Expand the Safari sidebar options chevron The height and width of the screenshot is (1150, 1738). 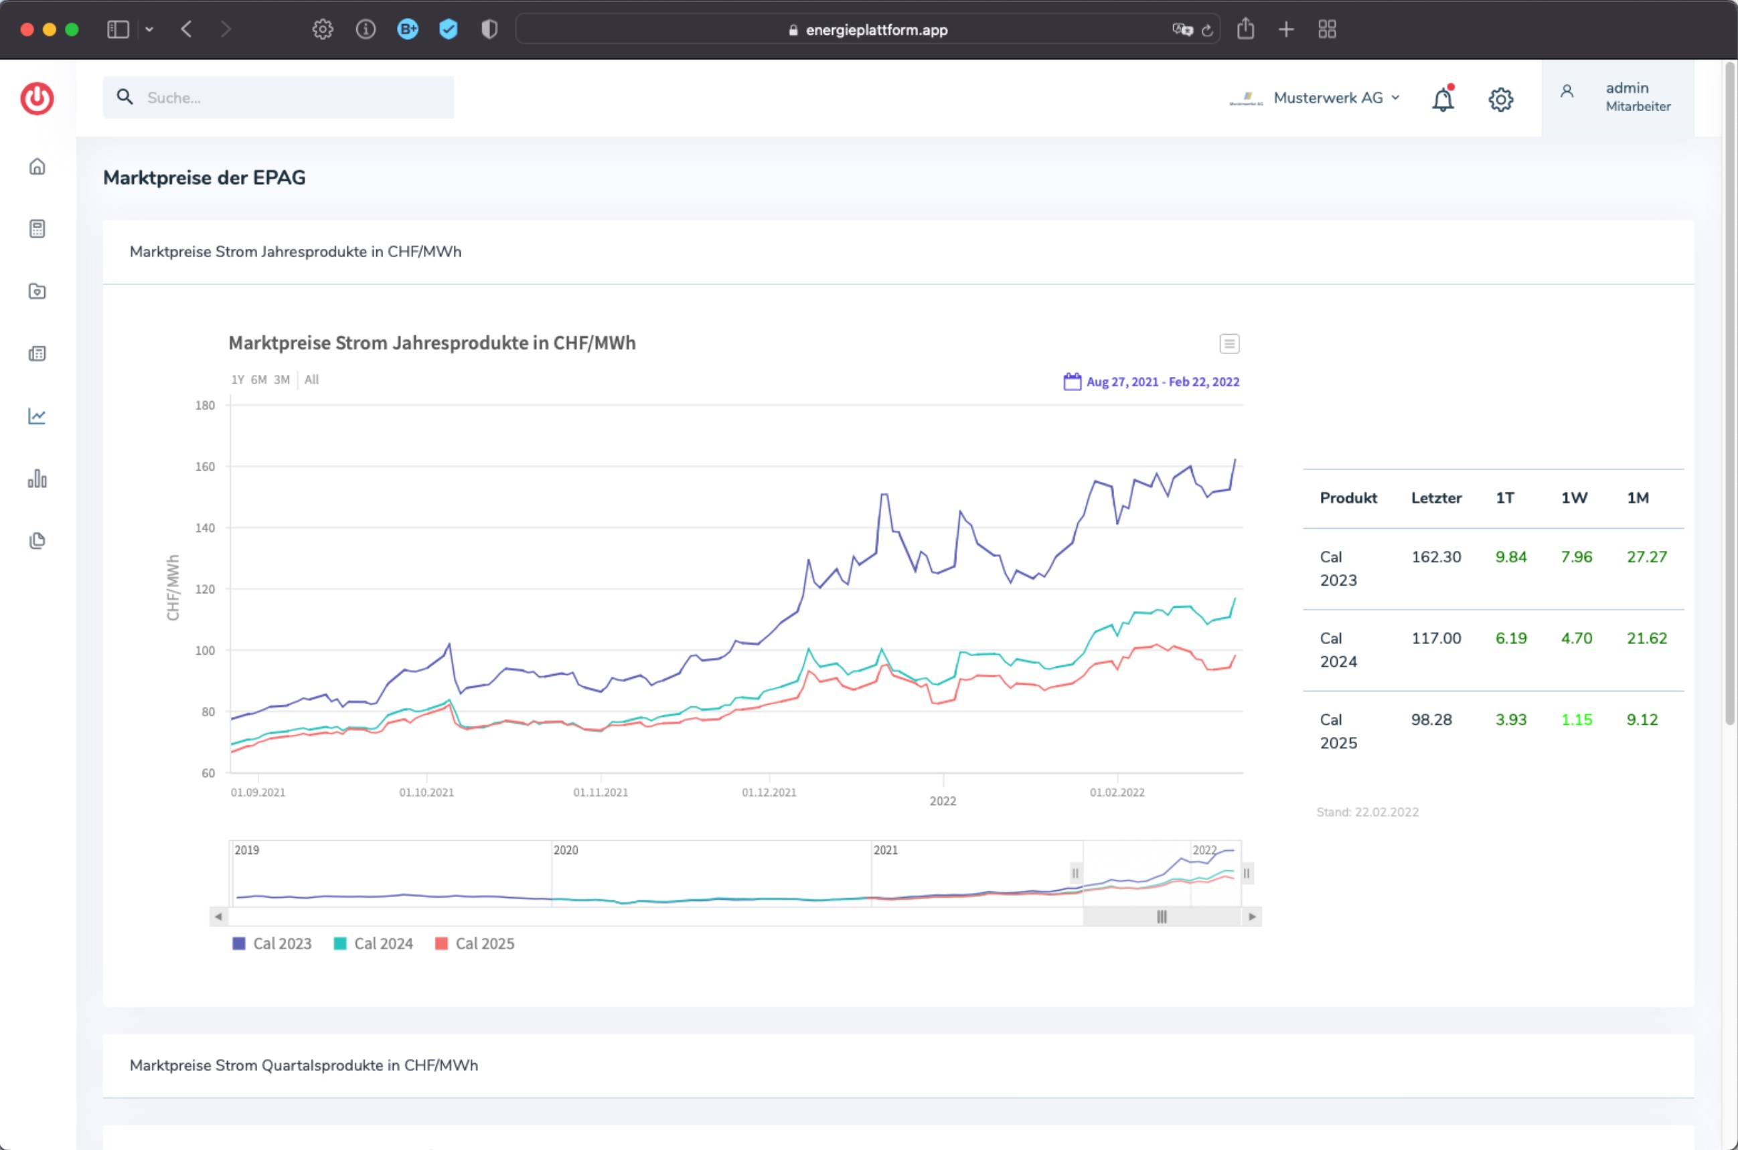149,29
